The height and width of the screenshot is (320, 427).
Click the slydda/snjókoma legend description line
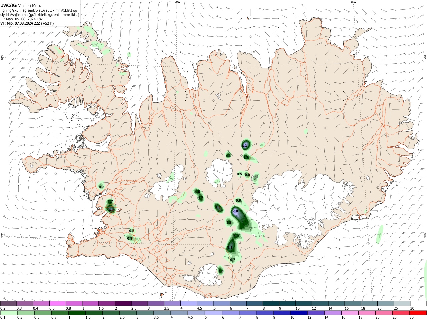(40, 15)
